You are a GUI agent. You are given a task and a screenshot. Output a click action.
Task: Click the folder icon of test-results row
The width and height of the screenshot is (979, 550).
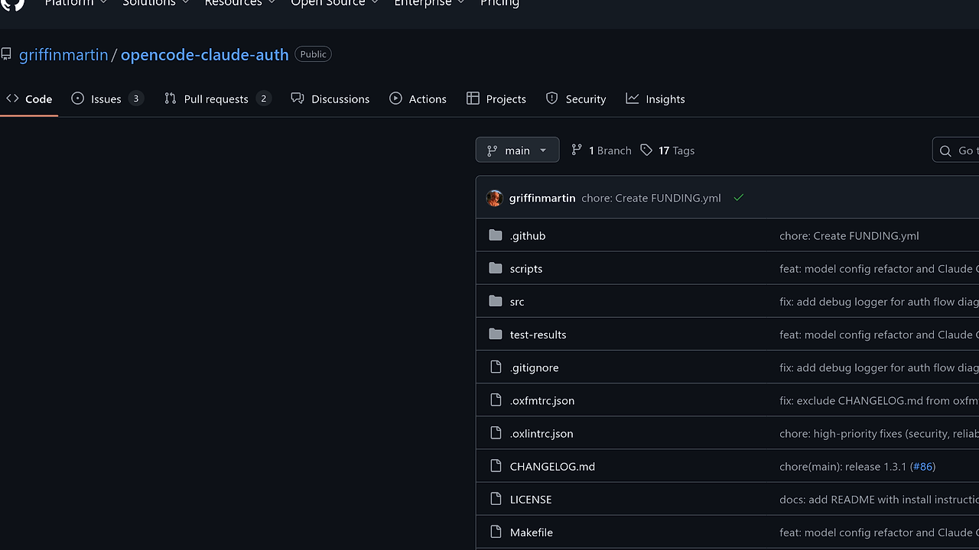click(496, 334)
